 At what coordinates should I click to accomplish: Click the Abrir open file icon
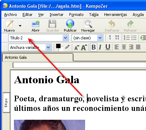point(36,24)
